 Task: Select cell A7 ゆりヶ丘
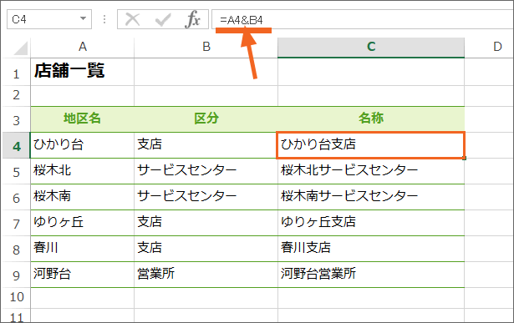(82, 223)
